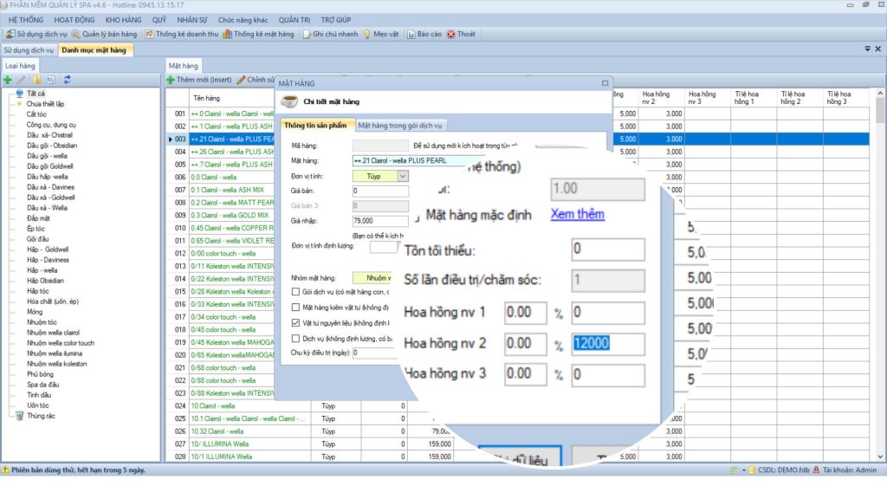Screen dimensions: 887x499
Task: Check the Mặt hàng kiêm vật tư checkbox
Action: click(296, 307)
